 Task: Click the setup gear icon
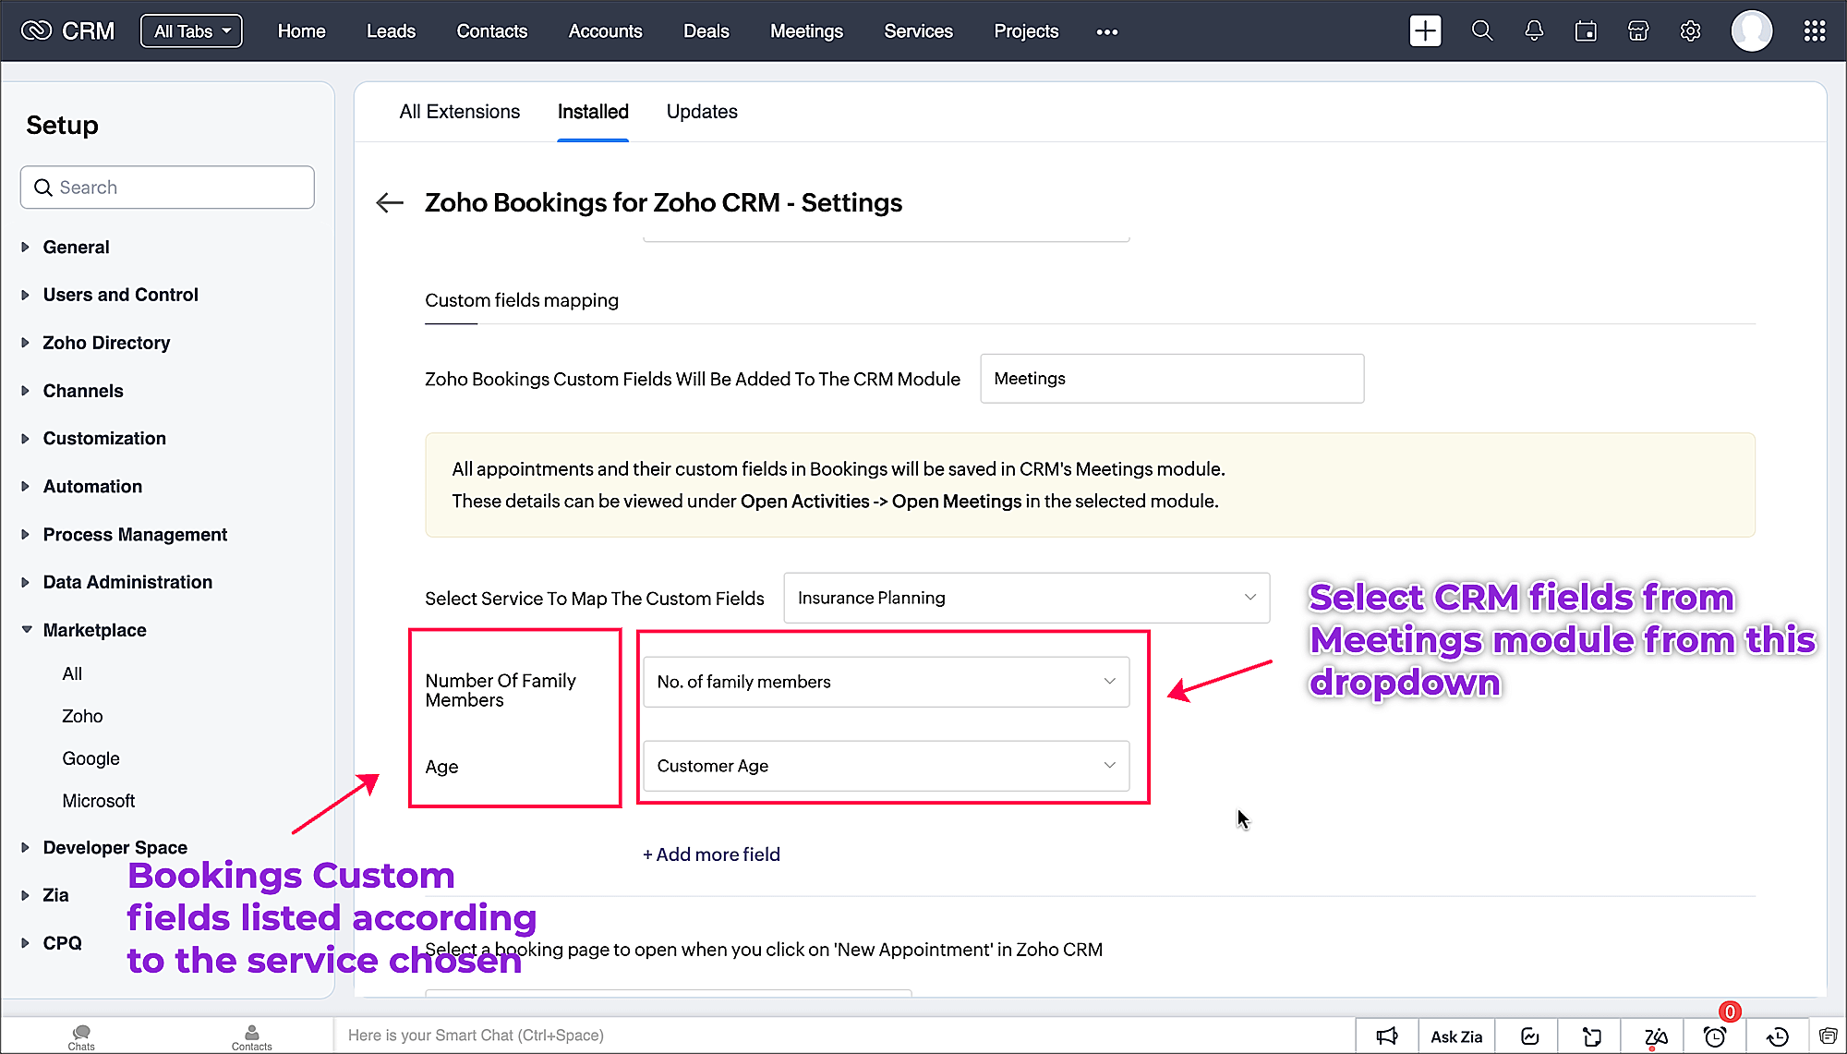pos(1690,31)
